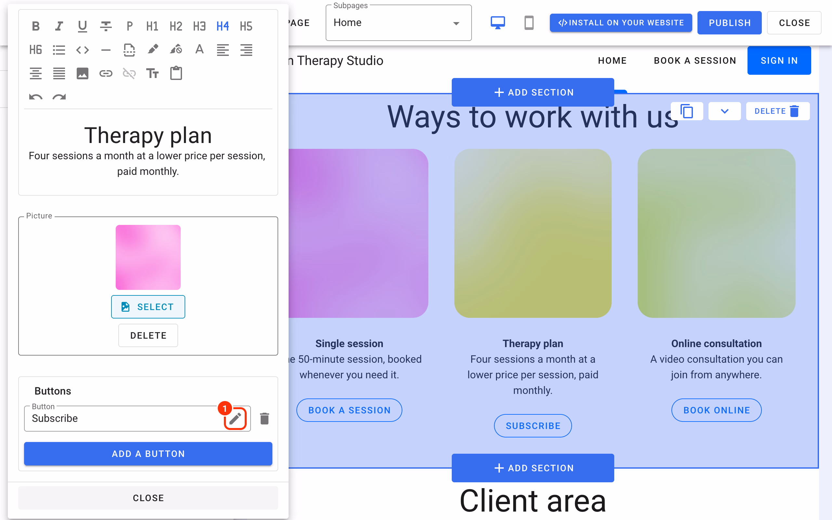832x520 pixels.
Task: Open the Subpages Home dropdown
Action: pyautogui.click(x=398, y=23)
